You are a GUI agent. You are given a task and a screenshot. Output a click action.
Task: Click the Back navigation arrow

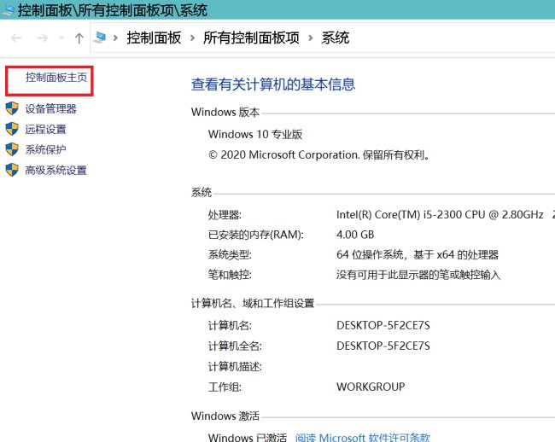16,38
